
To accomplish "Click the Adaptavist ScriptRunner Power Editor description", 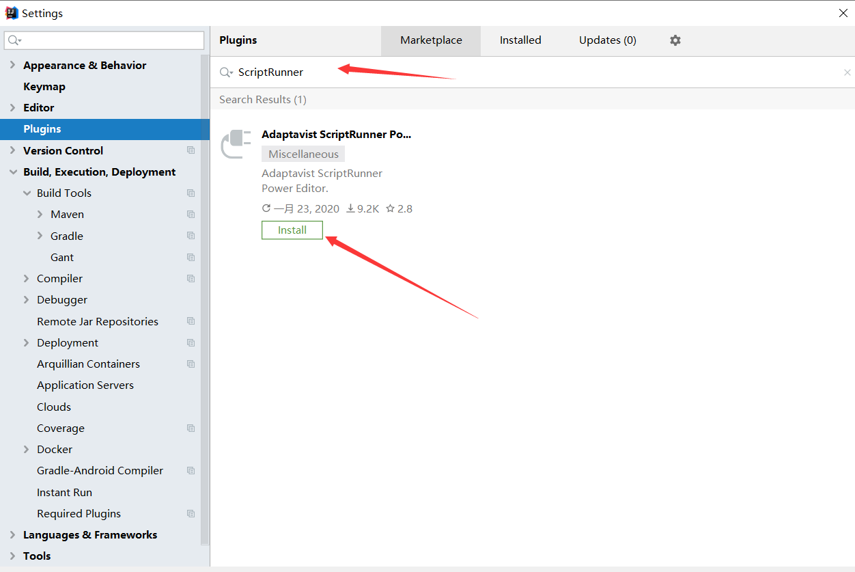I will pos(322,181).
